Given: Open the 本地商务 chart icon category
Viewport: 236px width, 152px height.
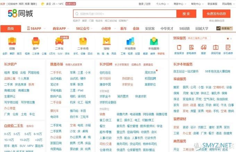Looking at the screenshot, I should click(130, 41).
